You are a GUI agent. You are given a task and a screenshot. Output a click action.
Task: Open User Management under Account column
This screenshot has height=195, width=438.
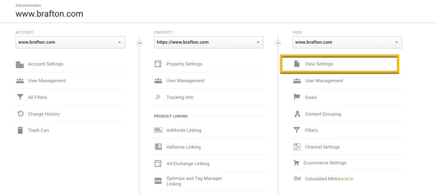[x=47, y=81]
